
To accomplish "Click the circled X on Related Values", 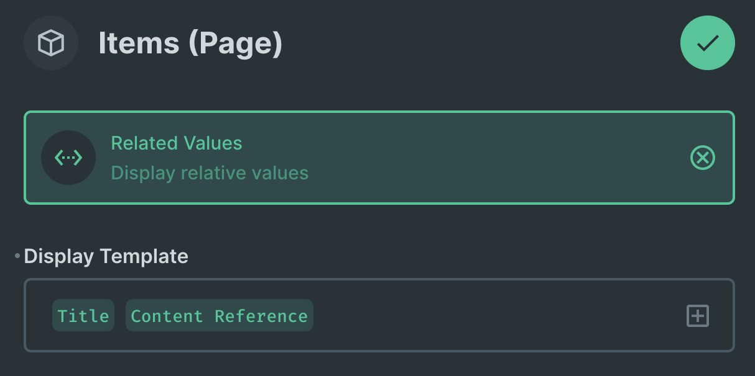I will (703, 158).
